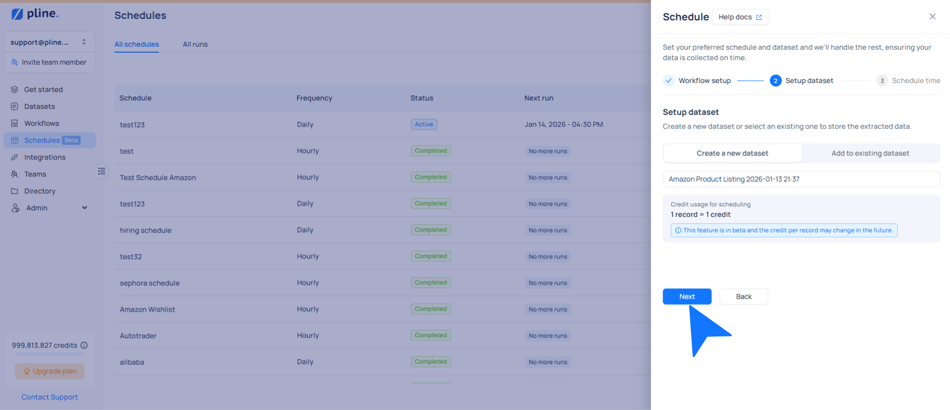Go to the Workflow setup step
This screenshot has width=950, height=410.
coord(697,81)
